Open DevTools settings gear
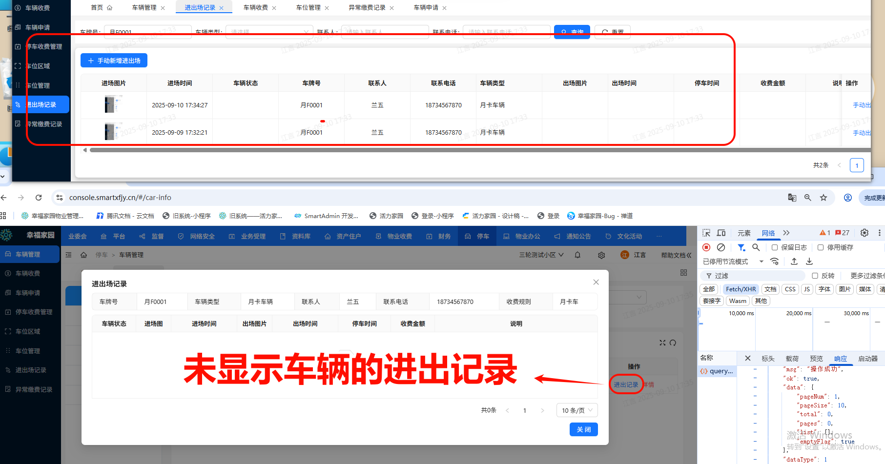Viewport: 885px width, 464px height. tap(864, 233)
